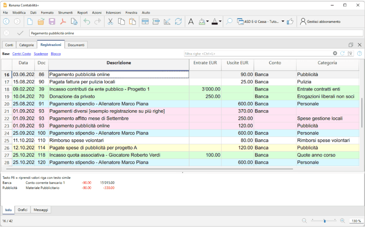This screenshot has height=228, width=365.
Task: Switch to the Categorie tab
Action: [x=26, y=45]
